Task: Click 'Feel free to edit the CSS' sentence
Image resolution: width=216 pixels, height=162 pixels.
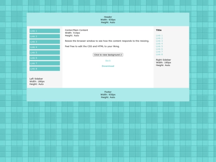Action: 92,46
